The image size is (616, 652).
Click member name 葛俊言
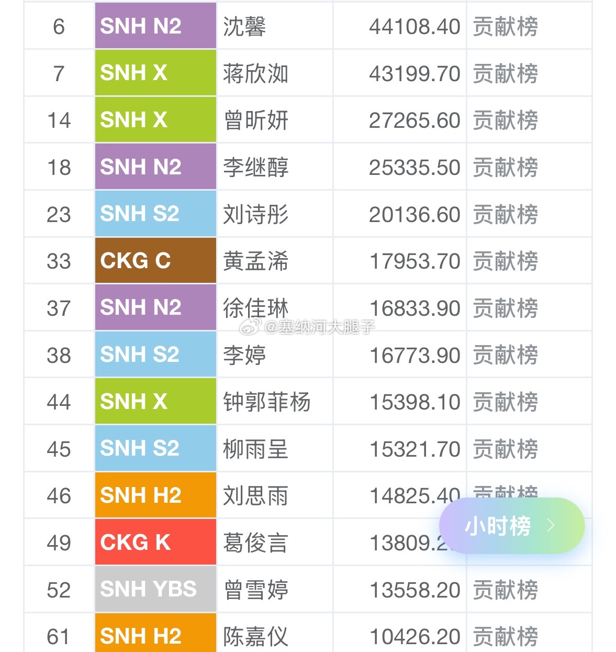(x=255, y=543)
